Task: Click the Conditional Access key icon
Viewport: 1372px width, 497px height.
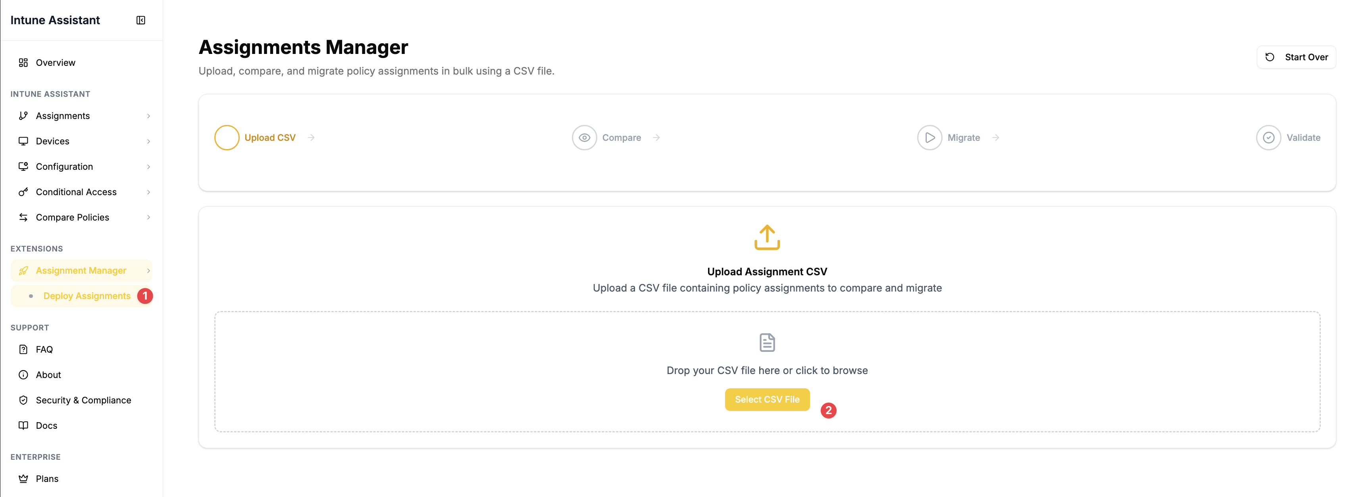Action: (x=23, y=192)
